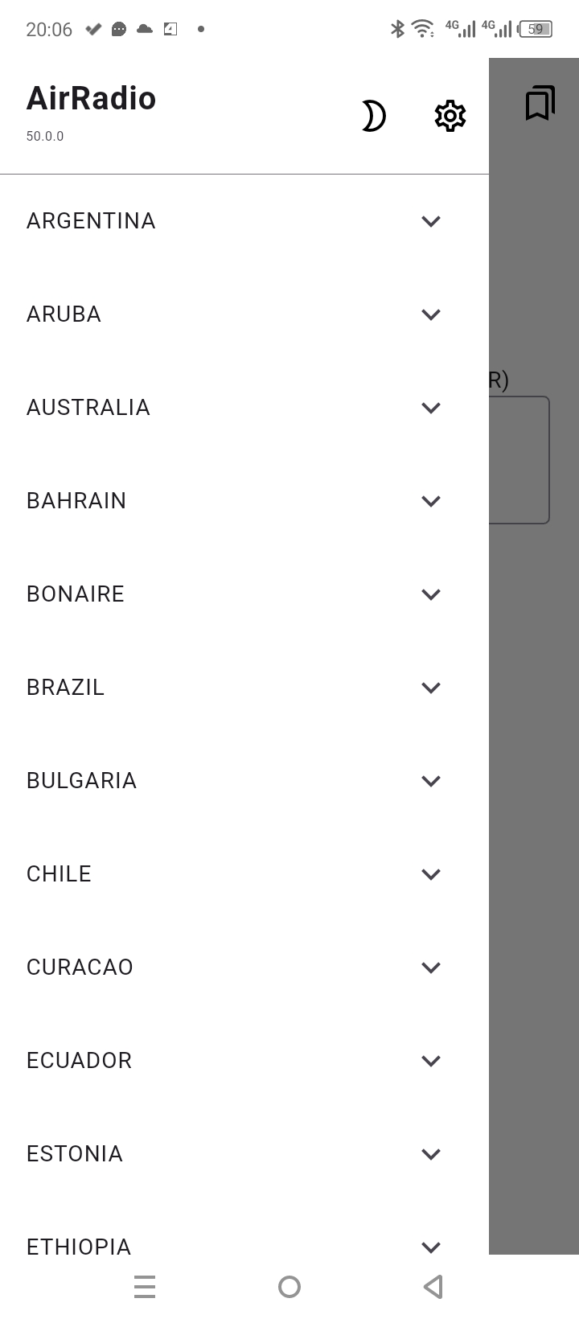Click the BAHRAIN chevron icon
Image resolution: width=579 pixels, height=1319 pixels.
click(431, 501)
